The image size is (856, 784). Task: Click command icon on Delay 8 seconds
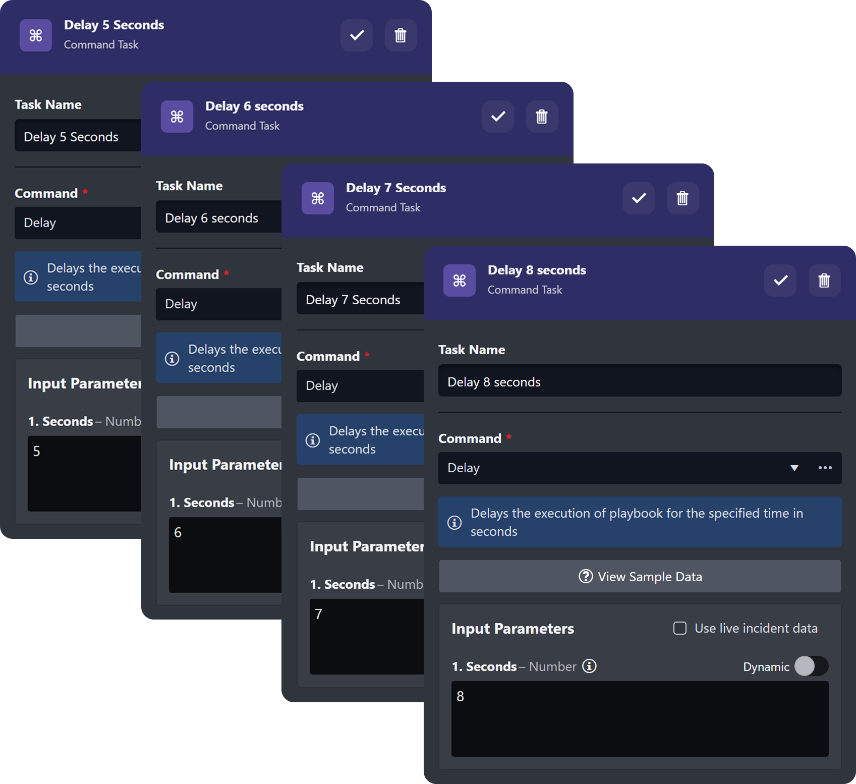tap(459, 281)
